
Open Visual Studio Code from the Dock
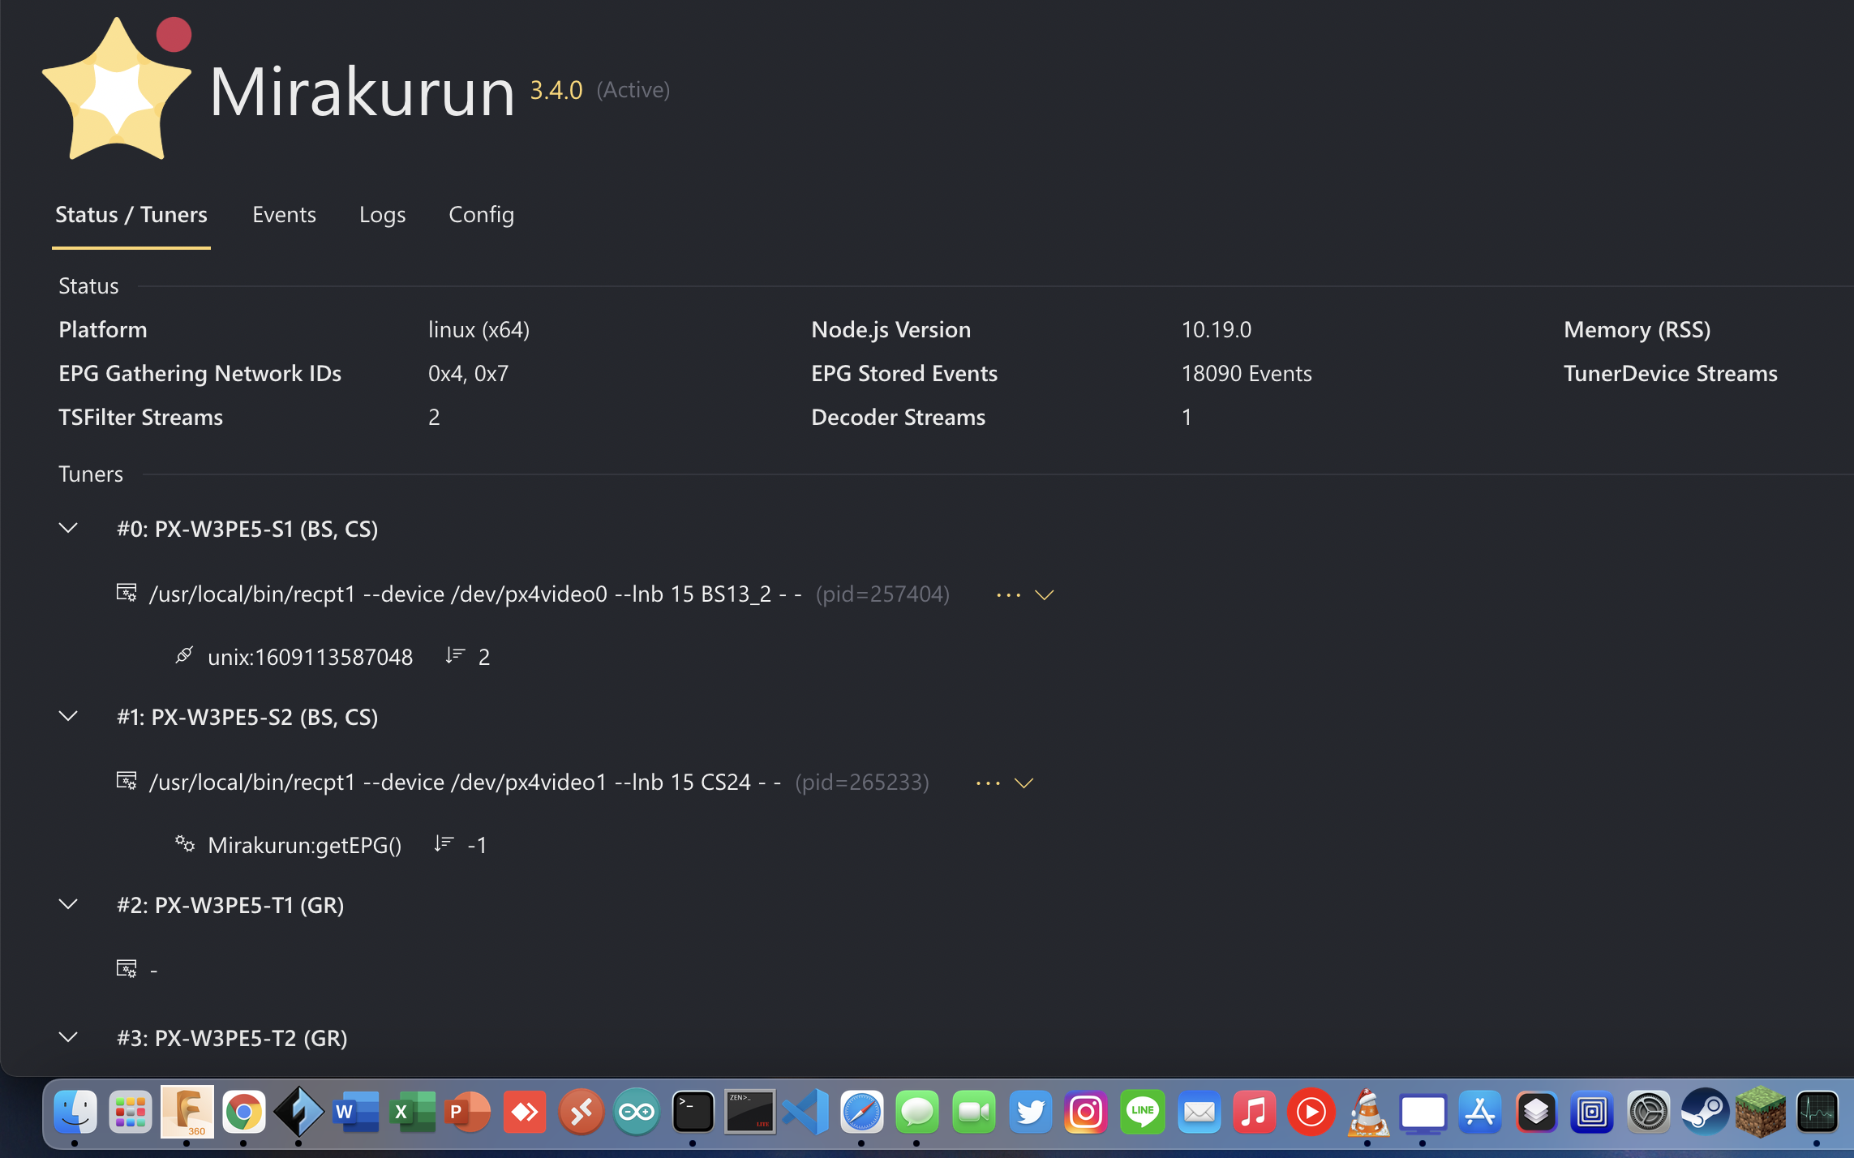[806, 1113]
